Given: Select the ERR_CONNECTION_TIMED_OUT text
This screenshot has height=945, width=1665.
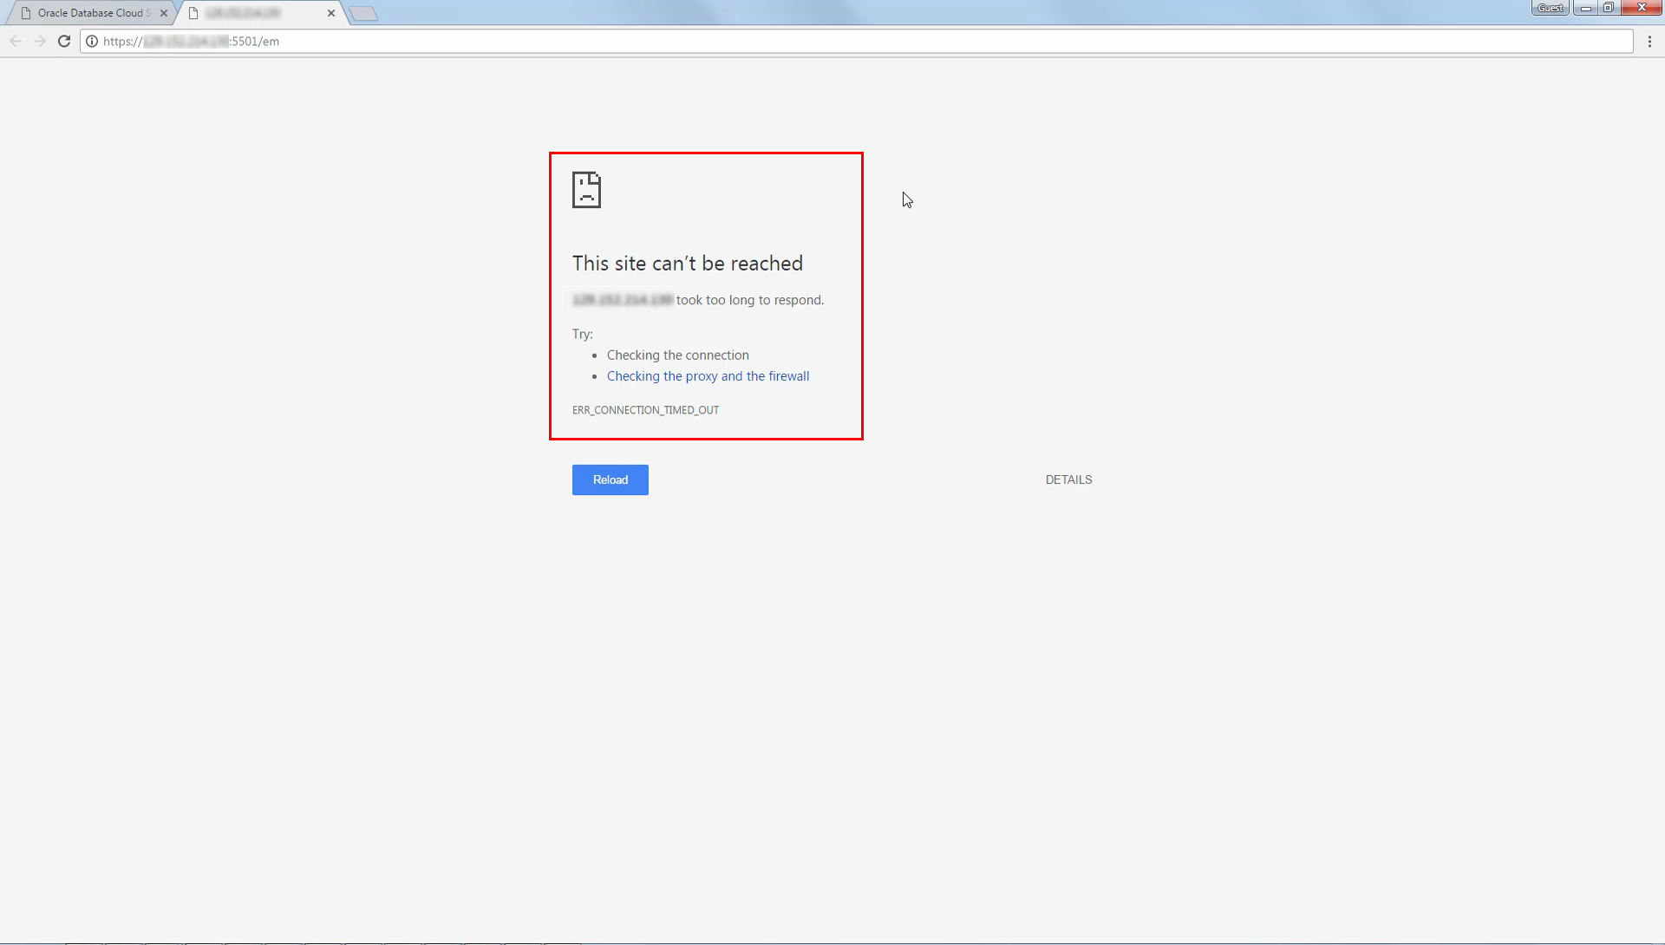Looking at the screenshot, I should coord(645,410).
